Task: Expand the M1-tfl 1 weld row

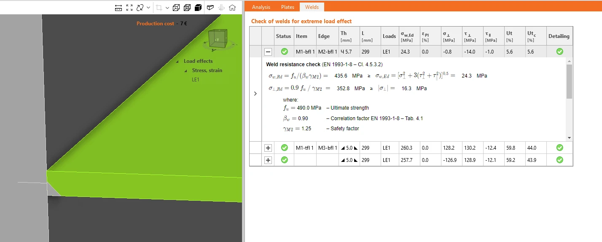Action: 268,148
